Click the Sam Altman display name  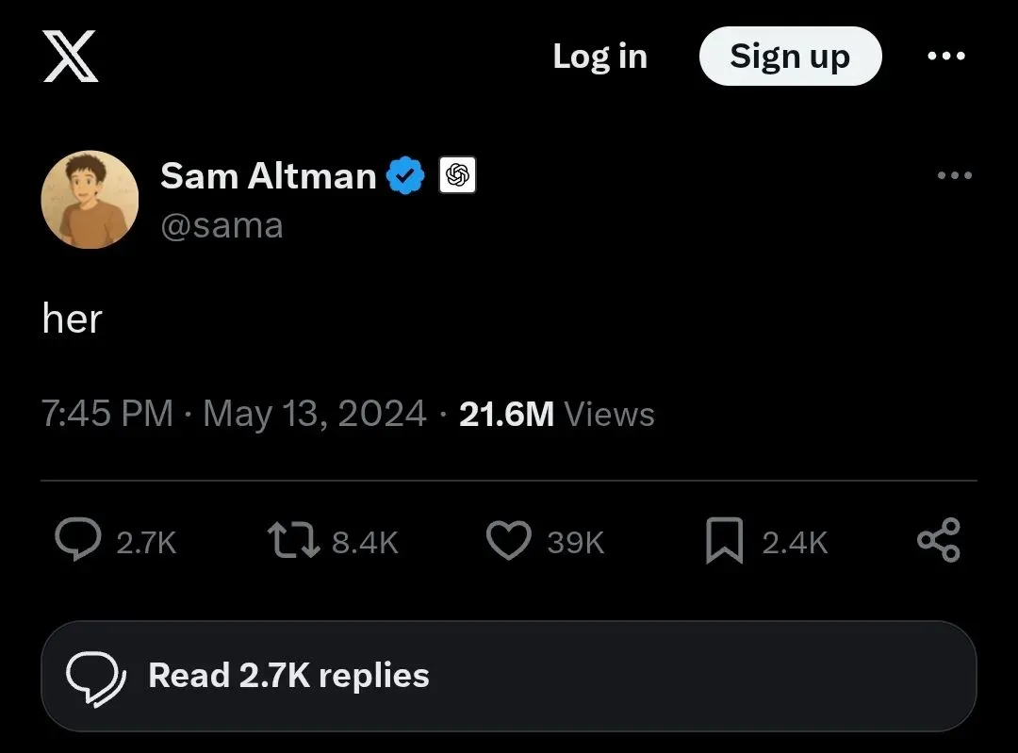pos(269,175)
